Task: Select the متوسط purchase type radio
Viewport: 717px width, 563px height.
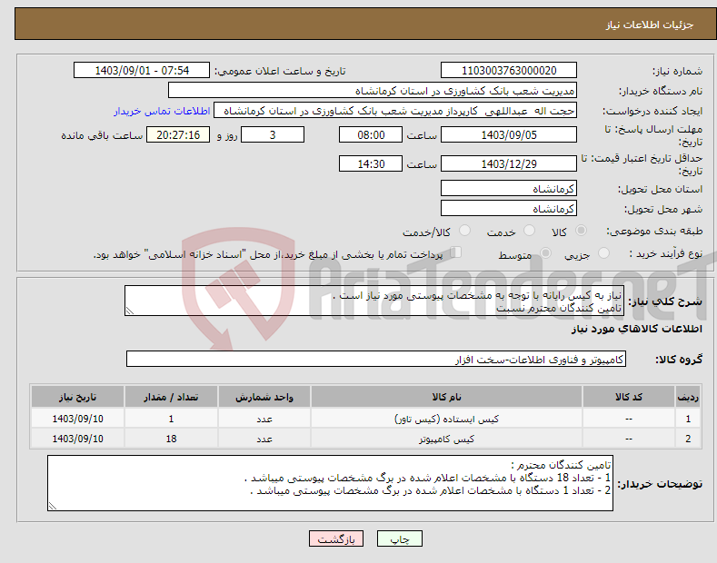Action: tap(545, 253)
